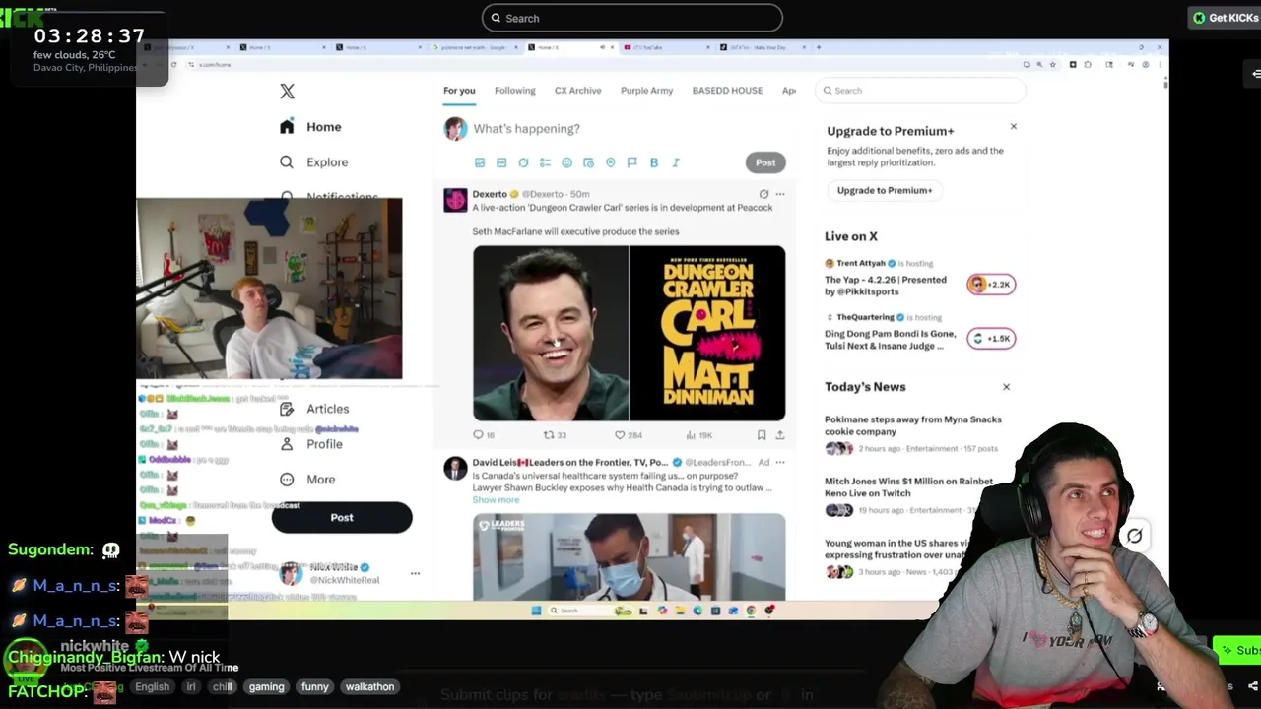Switch to the BASEDD HOUSE tab

tap(727, 91)
